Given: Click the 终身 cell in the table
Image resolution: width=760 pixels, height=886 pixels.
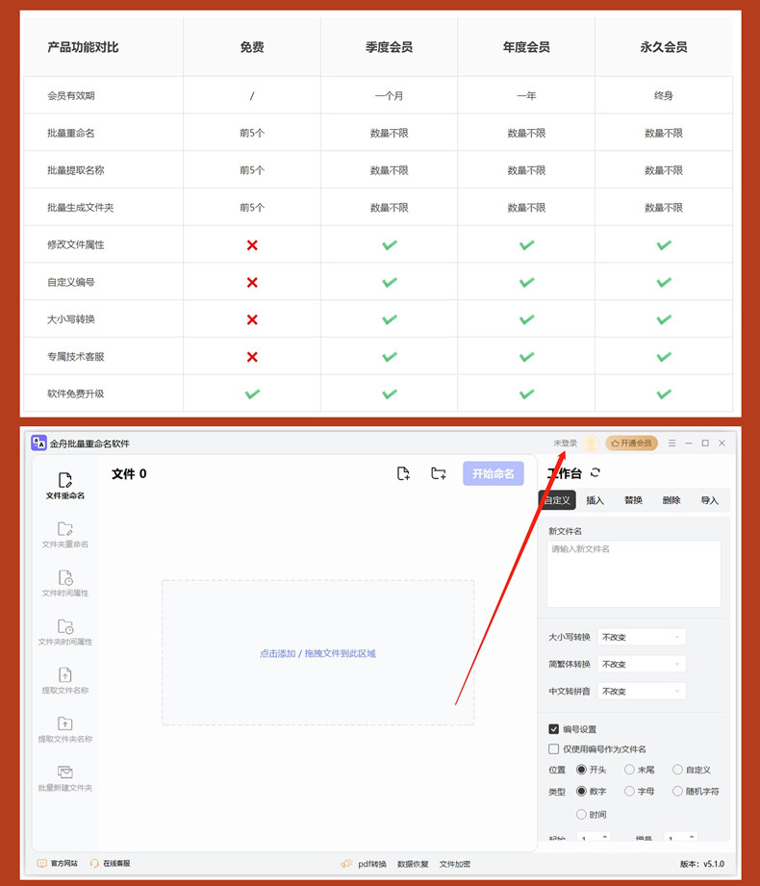Looking at the screenshot, I should tap(664, 95).
